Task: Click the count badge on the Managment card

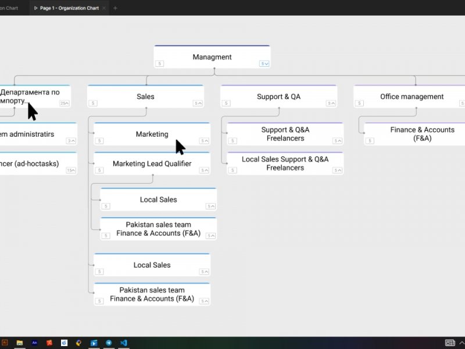Action: [159, 63]
